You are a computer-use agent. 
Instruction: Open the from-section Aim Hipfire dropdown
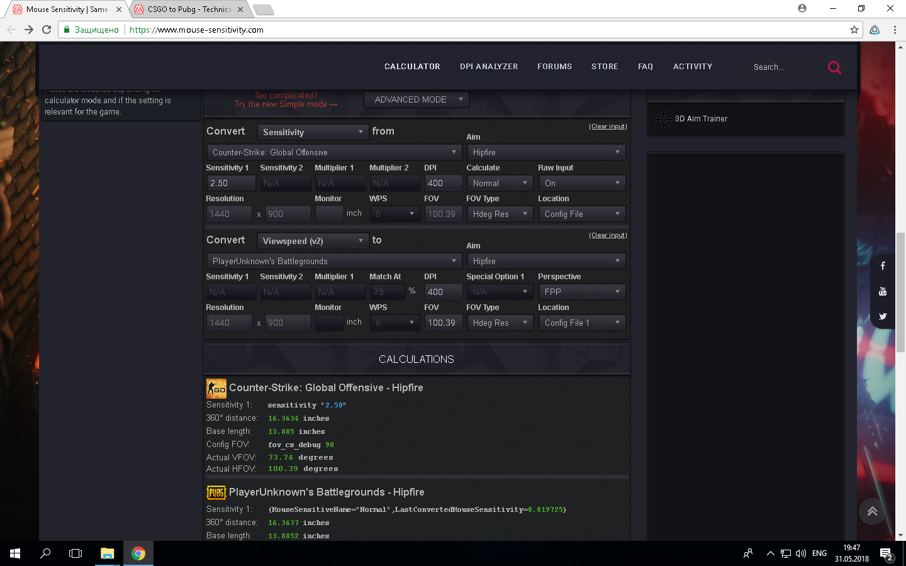pos(546,152)
